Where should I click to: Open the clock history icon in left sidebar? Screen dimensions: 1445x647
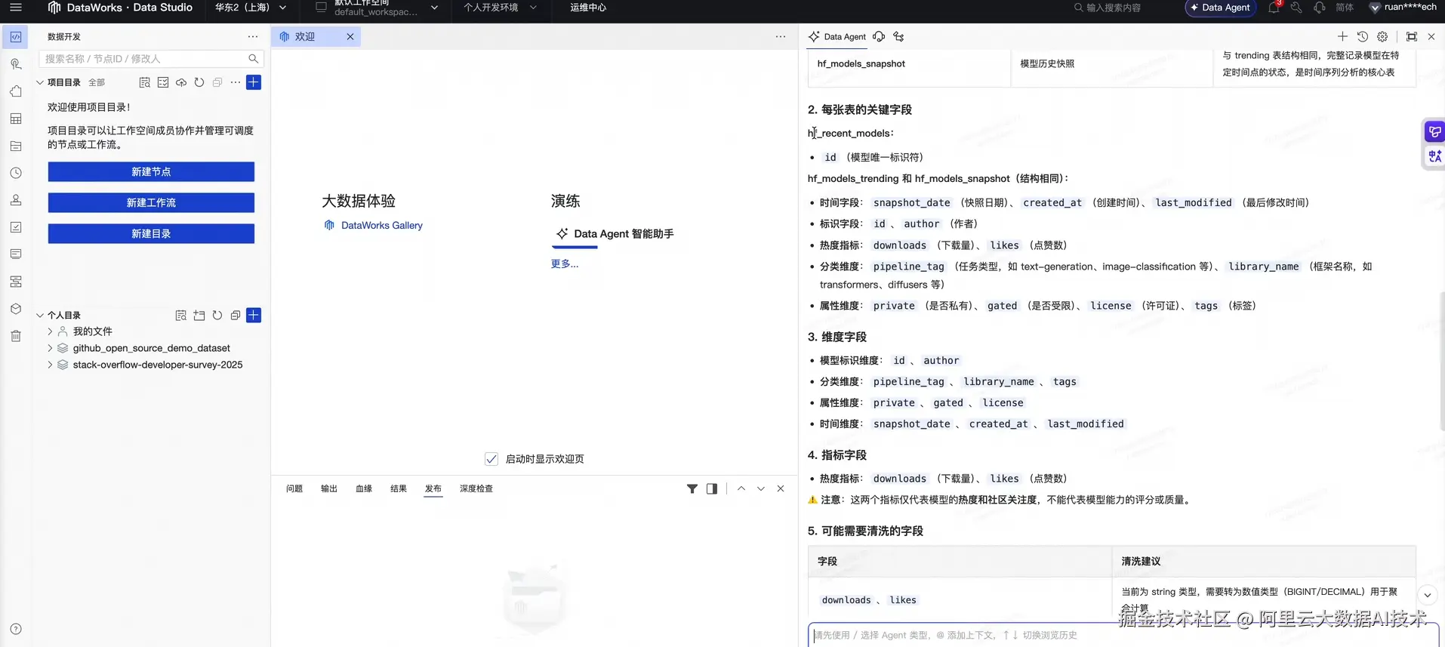point(16,173)
